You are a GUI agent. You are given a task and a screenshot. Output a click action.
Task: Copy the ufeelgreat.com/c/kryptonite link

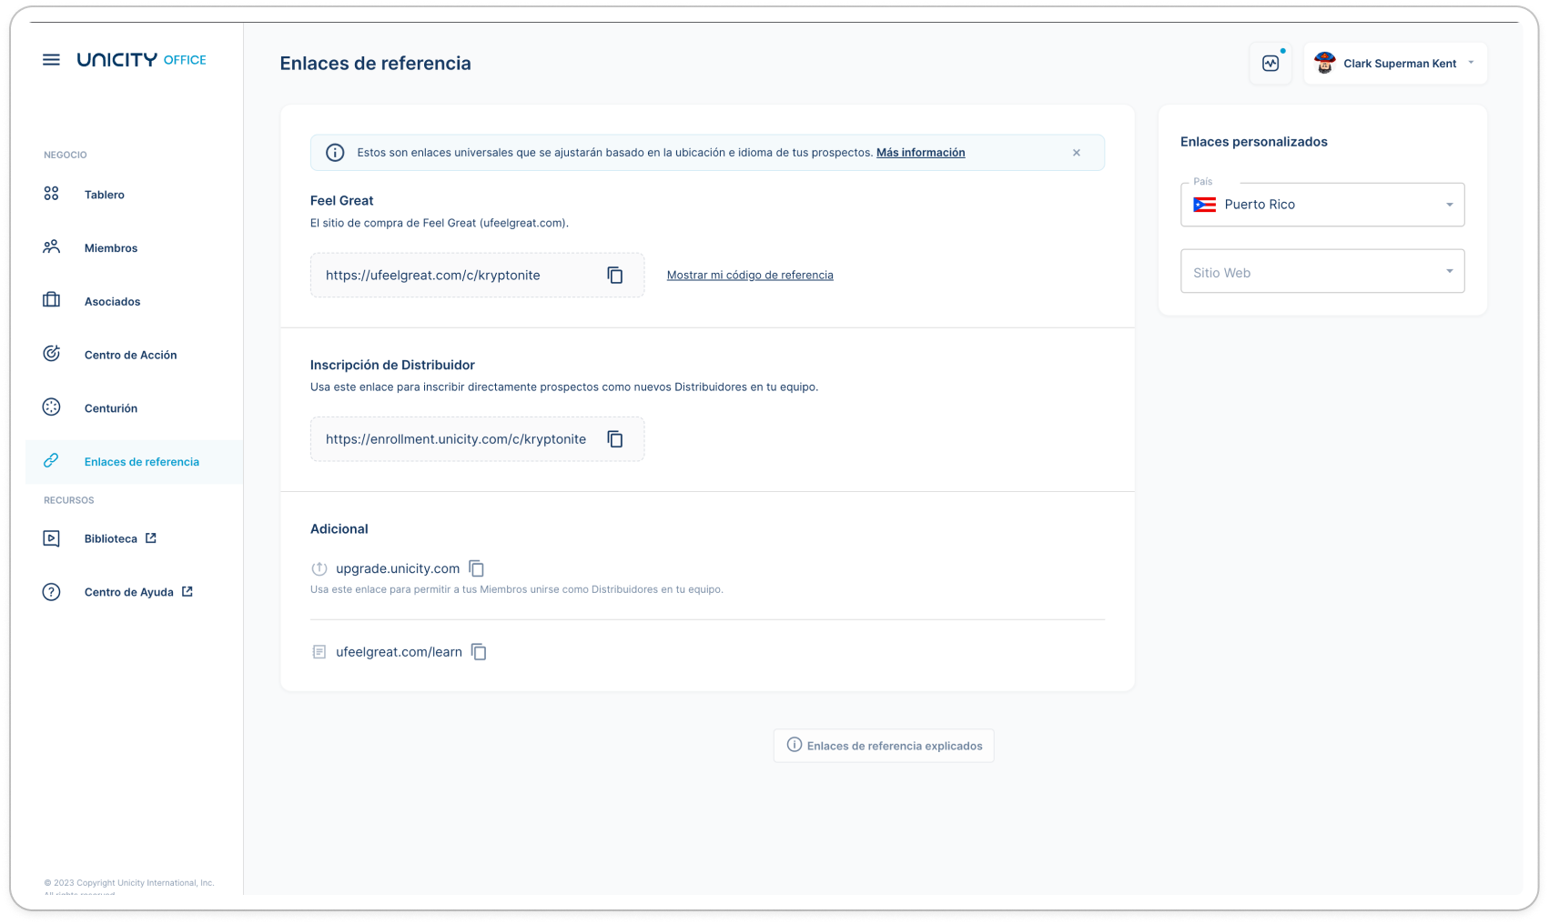[615, 276]
